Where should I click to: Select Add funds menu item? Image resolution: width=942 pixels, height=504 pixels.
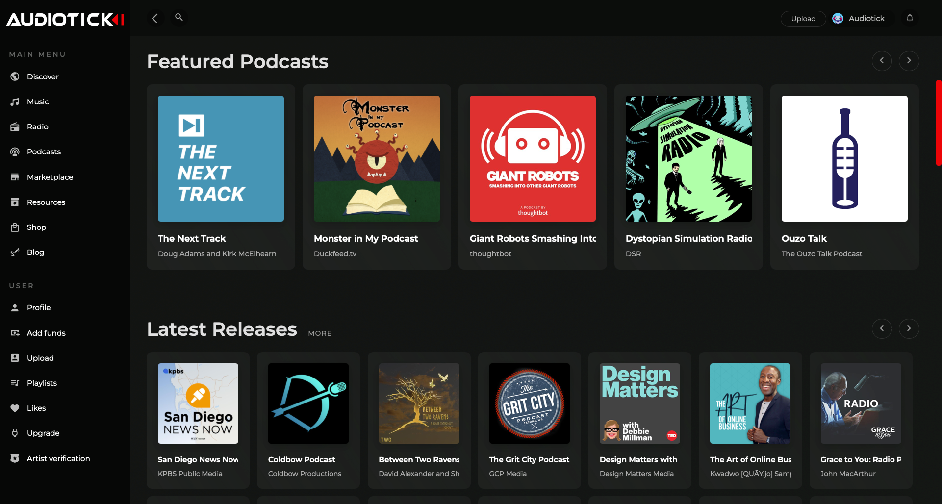click(x=46, y=333)
